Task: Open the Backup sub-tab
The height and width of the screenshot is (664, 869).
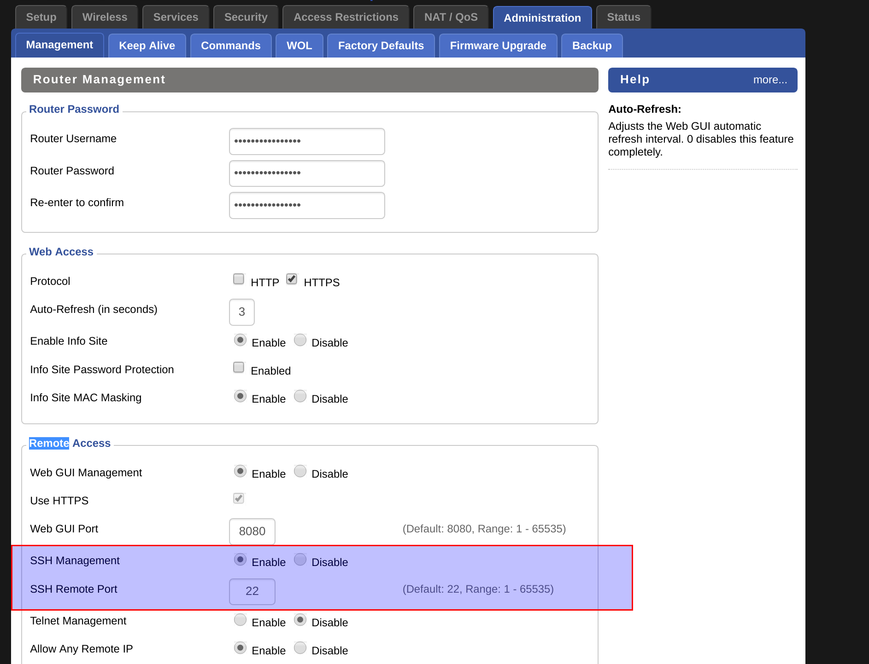Action: 592,46
